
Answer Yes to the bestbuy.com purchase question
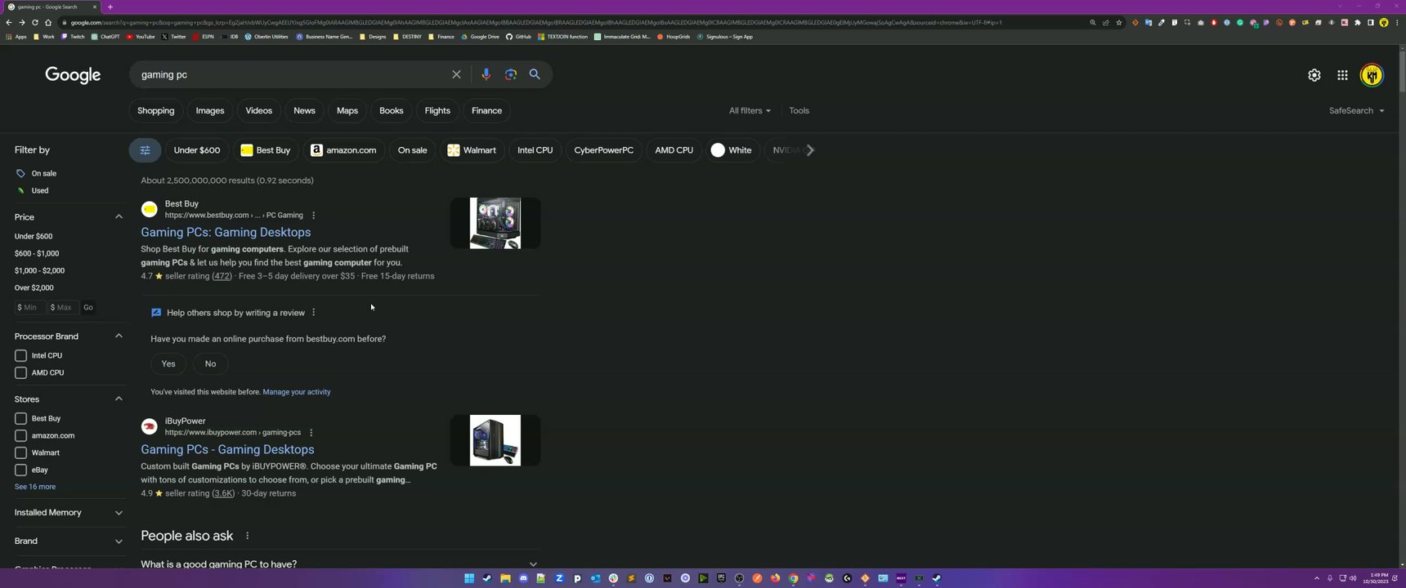coord(168,364)
